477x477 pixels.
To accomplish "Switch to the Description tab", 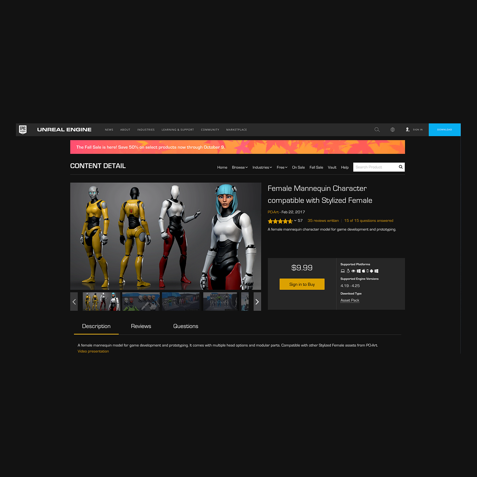I will 96,326.
